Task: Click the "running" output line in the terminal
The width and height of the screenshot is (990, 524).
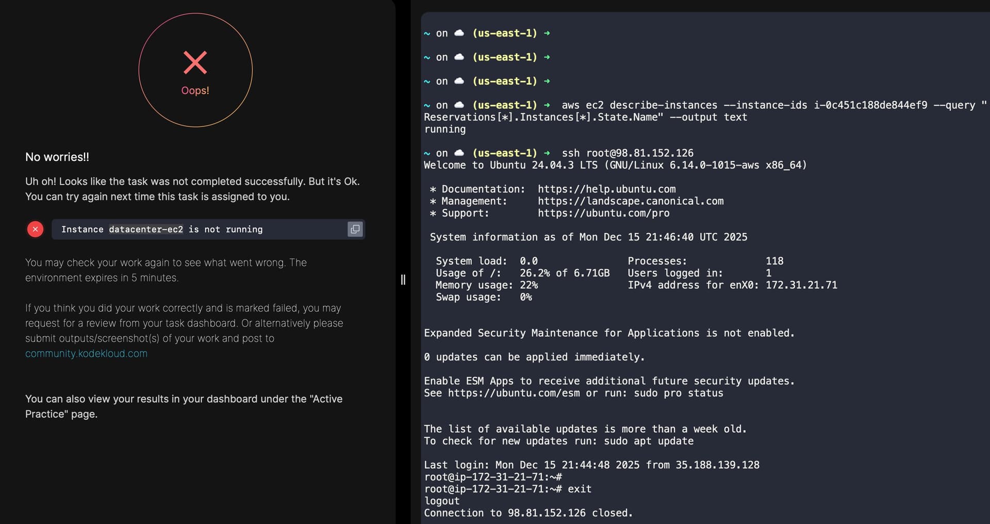Action: tap(444, 129)
